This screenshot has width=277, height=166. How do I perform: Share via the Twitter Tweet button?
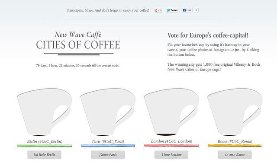click(172, 10)
